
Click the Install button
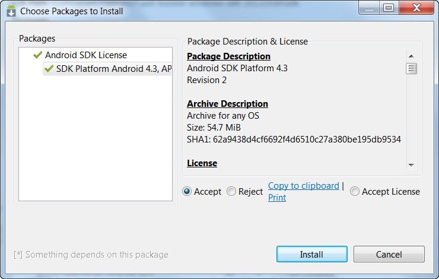point(312,254)
